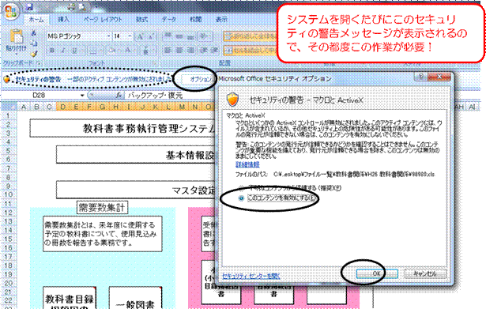Select このコンテンツを有効にする radio button
Screen dimensions: 486x309
tap(241, 198)
